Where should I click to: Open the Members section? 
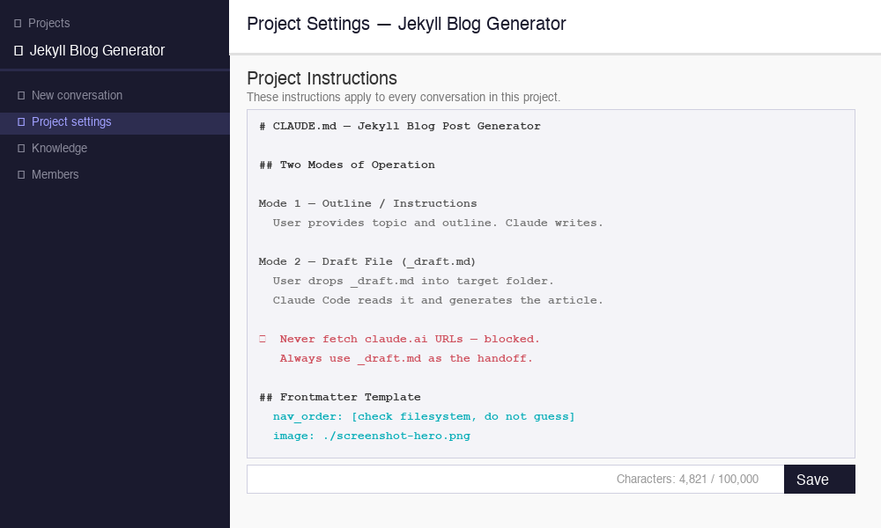tap(55, 174)
